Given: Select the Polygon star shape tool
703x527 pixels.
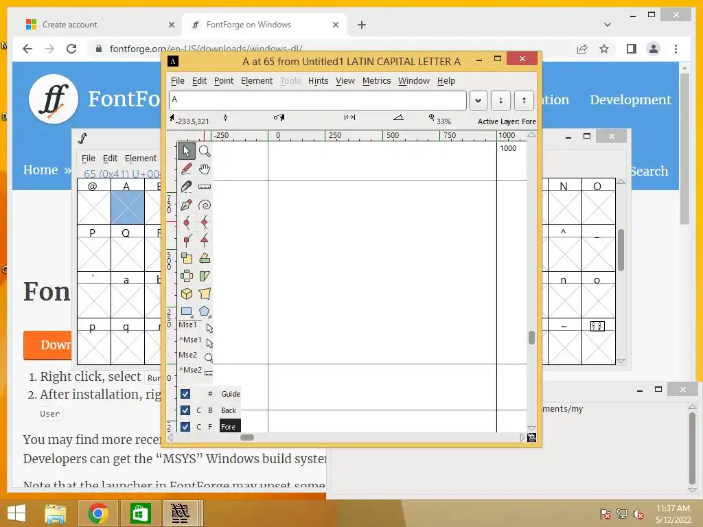Looking at the screenshot, I should (x=205, y=311).
